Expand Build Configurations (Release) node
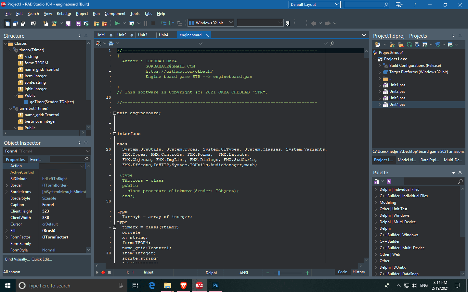The width and height of the screenshot is (468, 292). click(x=380, y=66)
